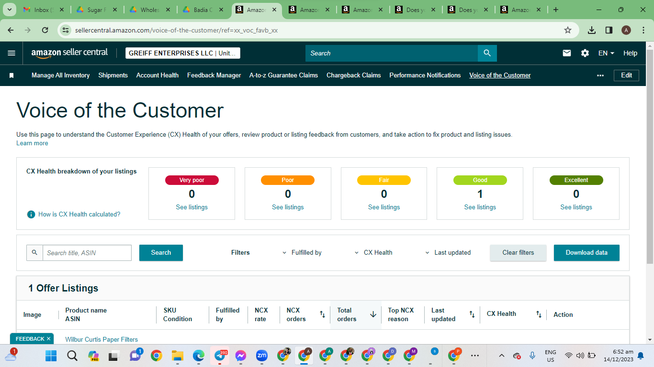Screen dimensions: 654x367
Task: Expand the Last updated filter dropdown
Action: pyautogui.click(x=448, y=253)
